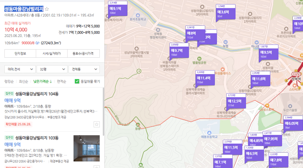Screen dimensions: 303x168
Task: Select the 매7.8억 116㎡ price marker
Action: pyautogui.click(x=278, y=160)
